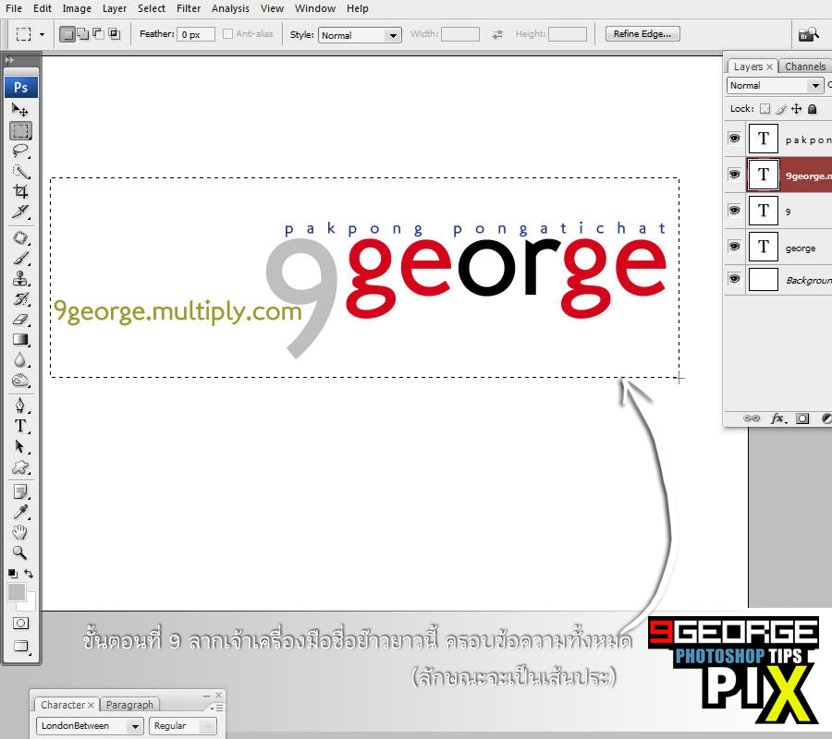
Task: Click the background color swatch
Action: point(31,604)
